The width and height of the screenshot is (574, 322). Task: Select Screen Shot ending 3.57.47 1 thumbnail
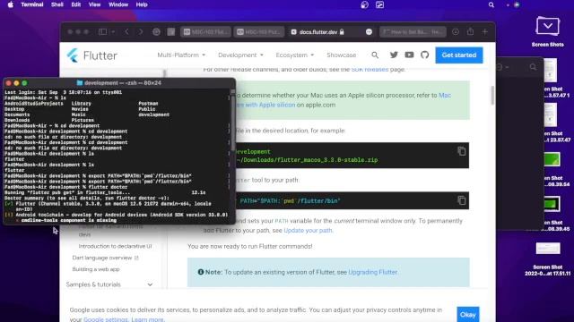pos(550,70)
